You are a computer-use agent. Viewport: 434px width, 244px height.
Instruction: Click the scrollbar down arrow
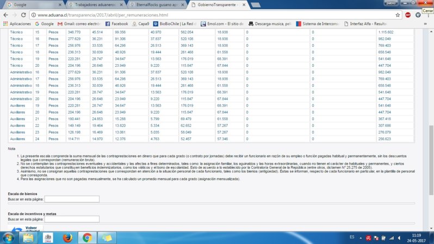[x=431, y=228]
